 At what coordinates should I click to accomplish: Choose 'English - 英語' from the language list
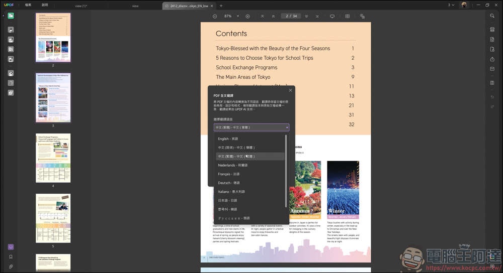pyautogui.click(x=250, y=139)
